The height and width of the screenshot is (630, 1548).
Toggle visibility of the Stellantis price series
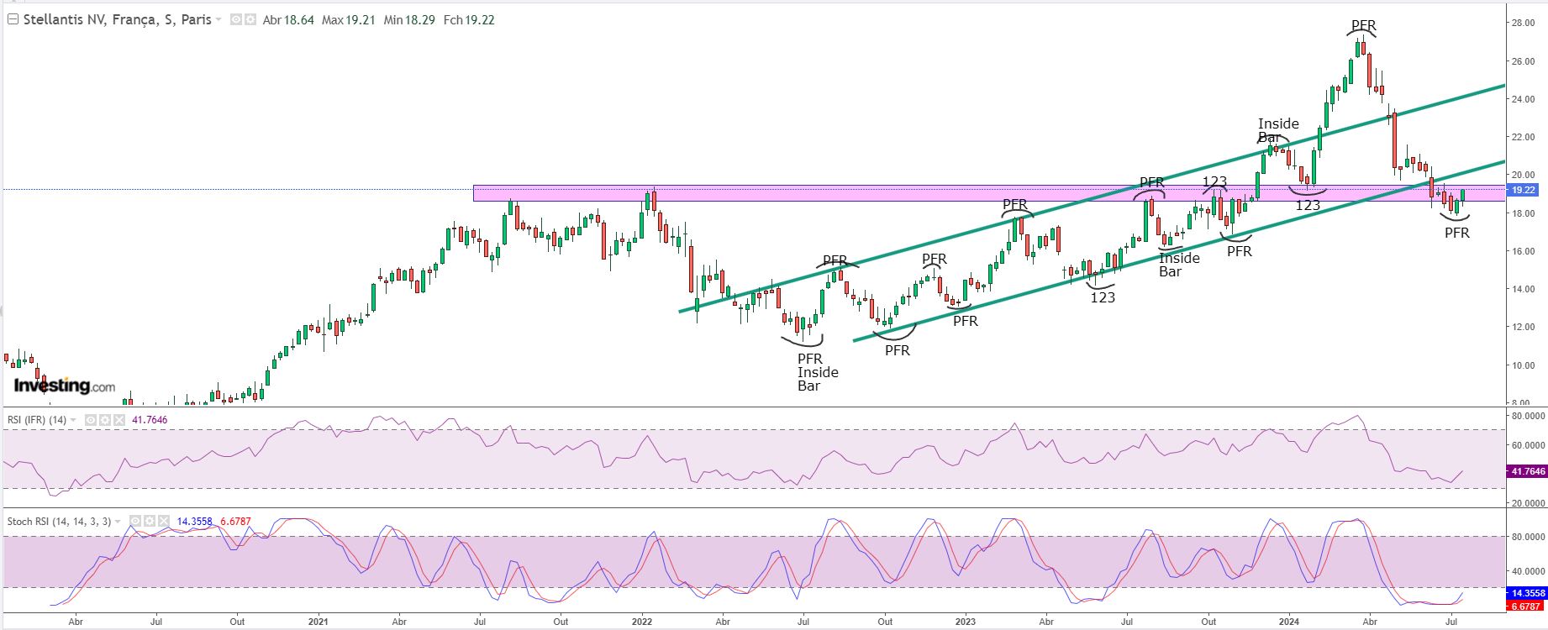click(x=236, y=19)
